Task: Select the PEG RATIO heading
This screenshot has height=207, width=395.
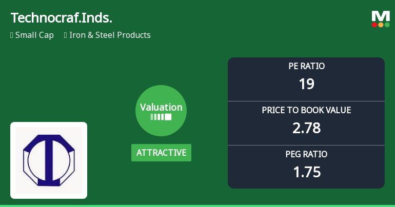Action: tap(306, 154)
